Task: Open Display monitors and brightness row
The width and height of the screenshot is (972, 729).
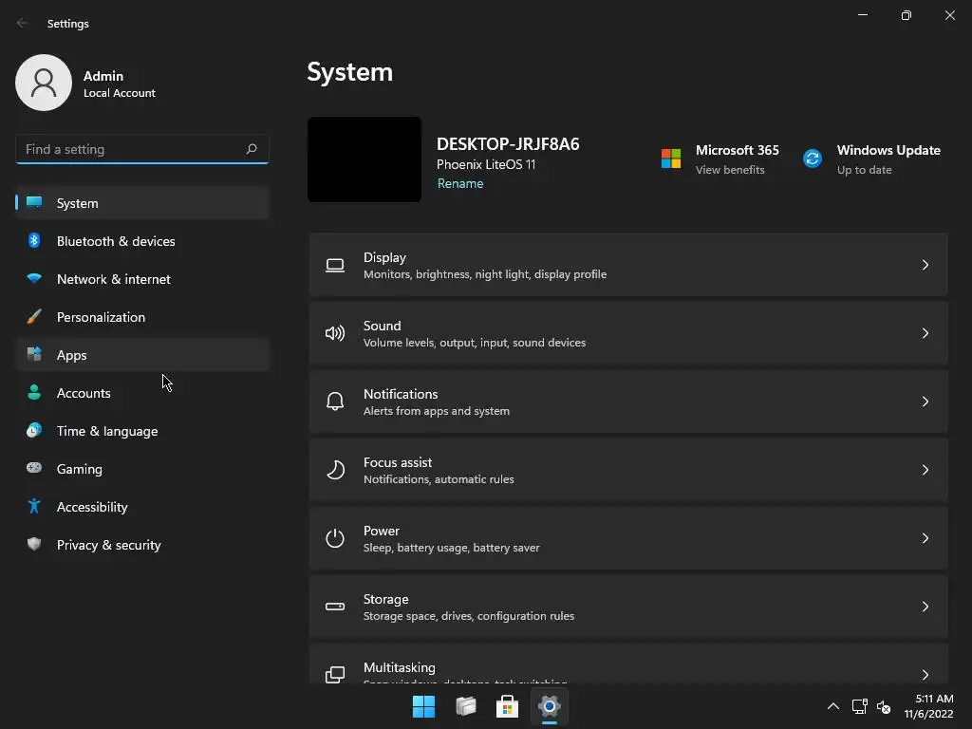Action: (628, 265)
